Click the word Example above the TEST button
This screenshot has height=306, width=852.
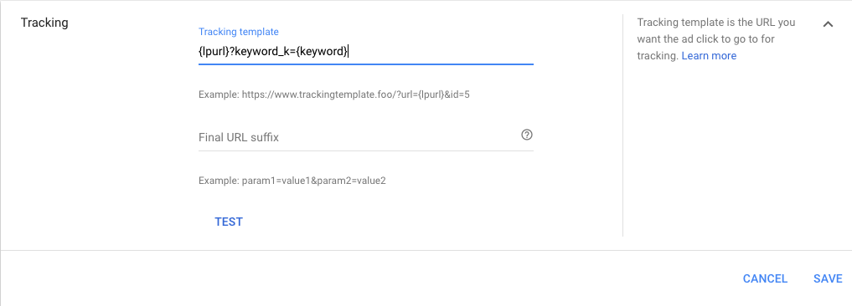[x=219, y=181]
